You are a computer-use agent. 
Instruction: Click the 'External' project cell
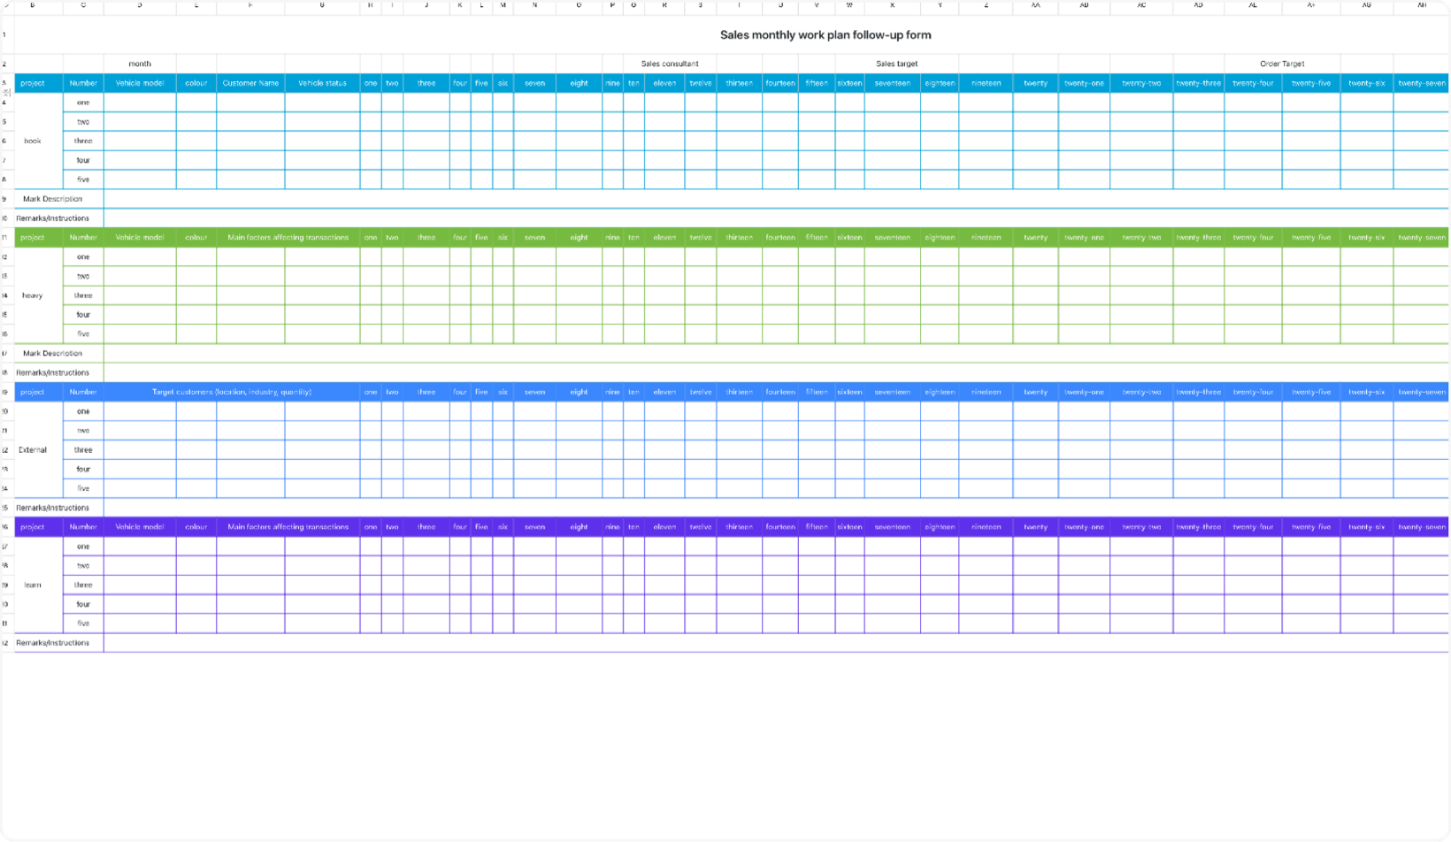33,449
